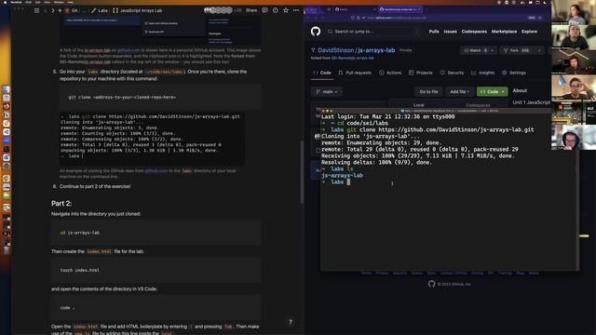Click the Share button in docs app
Image resolution: width=596 pixels, height=335 pixels.
click(251, 10)
